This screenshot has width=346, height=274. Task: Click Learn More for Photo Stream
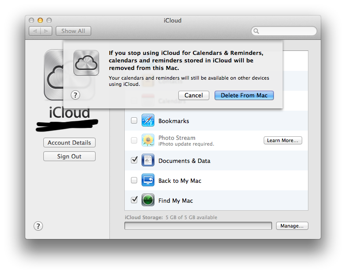pos(283,140)
